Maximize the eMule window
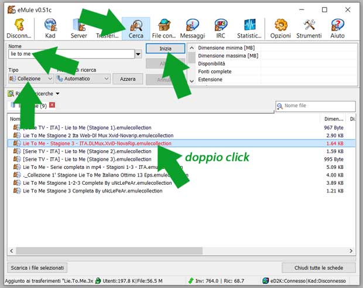363x288 pixels. click(x=324, y=10)
